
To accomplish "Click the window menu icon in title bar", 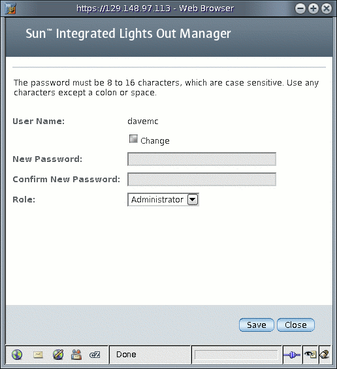I will click(10, 8).
